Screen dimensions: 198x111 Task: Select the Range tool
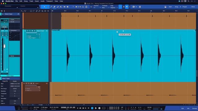pyautogui.click(x=48, y=7)
